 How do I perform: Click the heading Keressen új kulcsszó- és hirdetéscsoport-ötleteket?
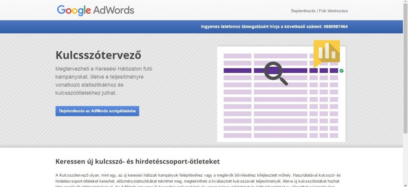click(137, 162)
